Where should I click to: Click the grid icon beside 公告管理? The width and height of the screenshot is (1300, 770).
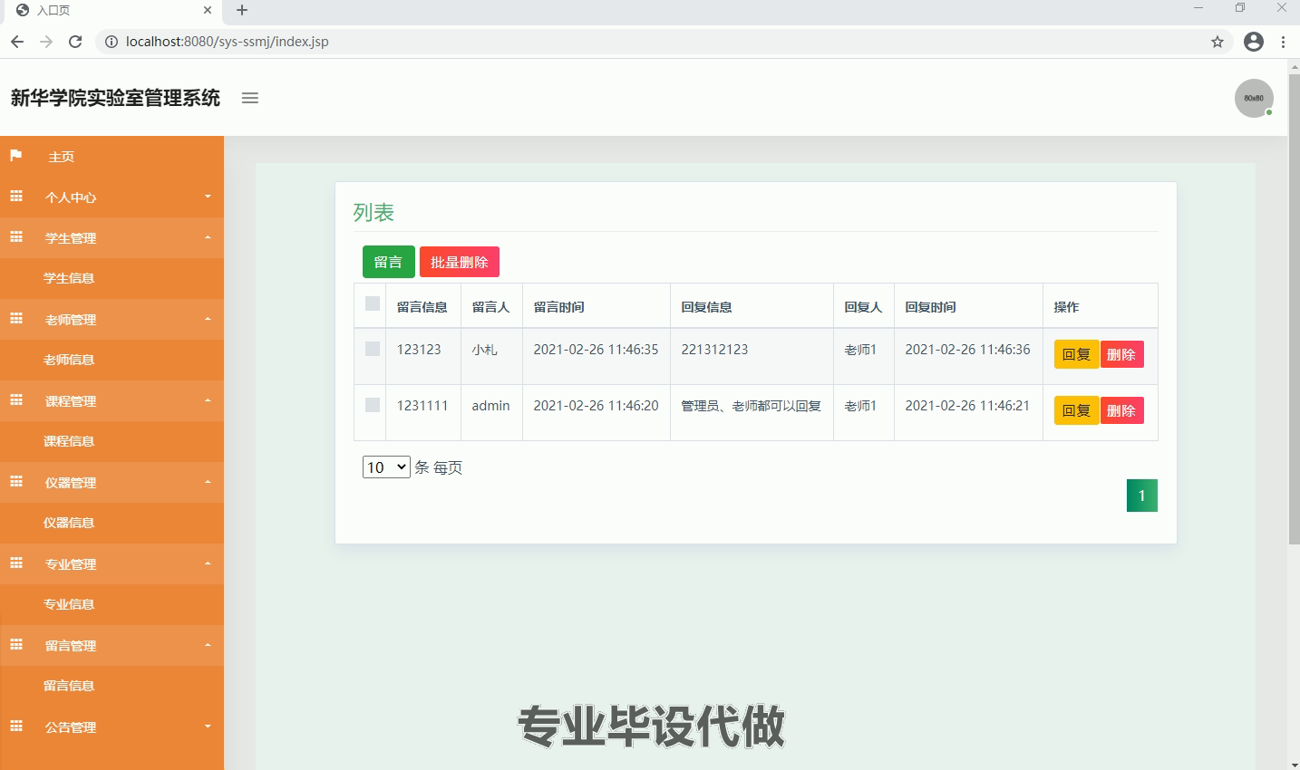[x=15, y=727]
